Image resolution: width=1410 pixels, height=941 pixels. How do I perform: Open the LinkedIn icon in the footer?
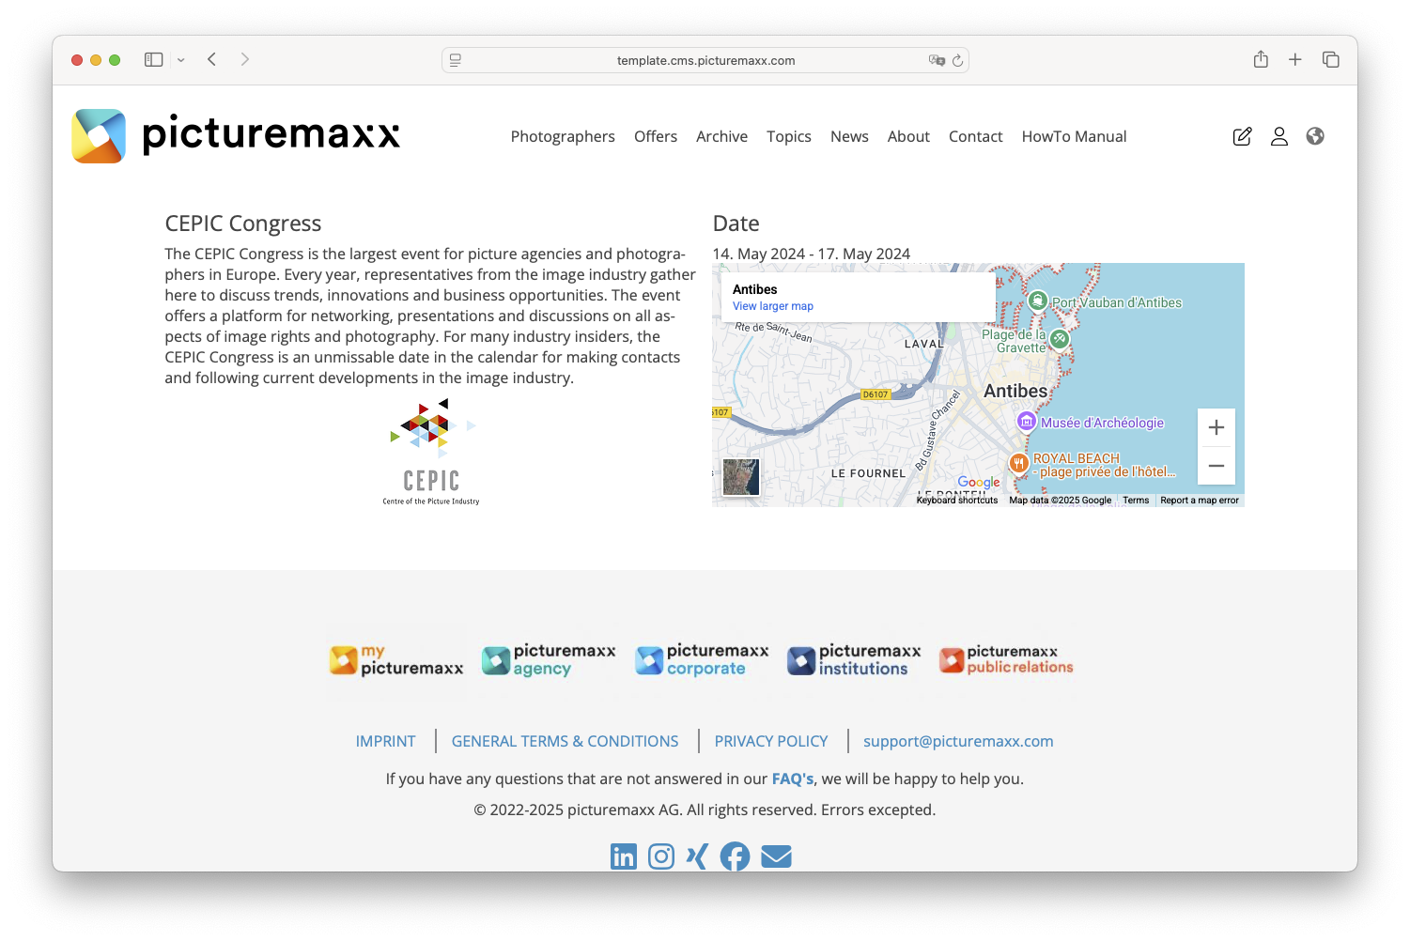coord(623,856)
